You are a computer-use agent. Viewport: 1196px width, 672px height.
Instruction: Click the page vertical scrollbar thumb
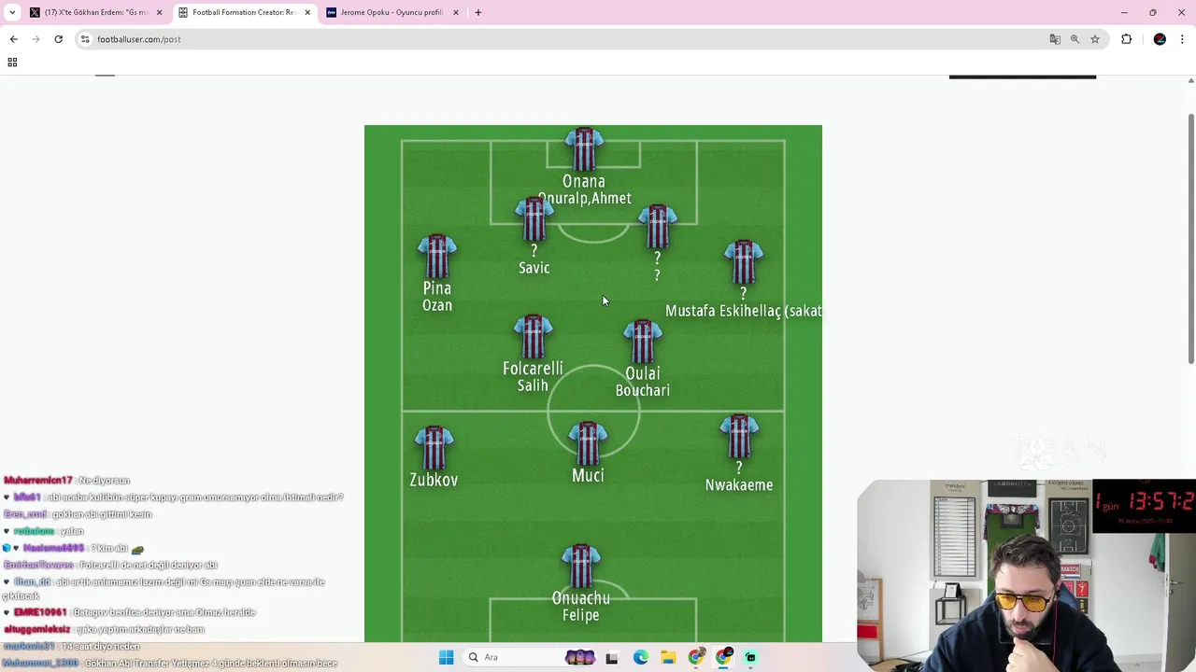1190,238
